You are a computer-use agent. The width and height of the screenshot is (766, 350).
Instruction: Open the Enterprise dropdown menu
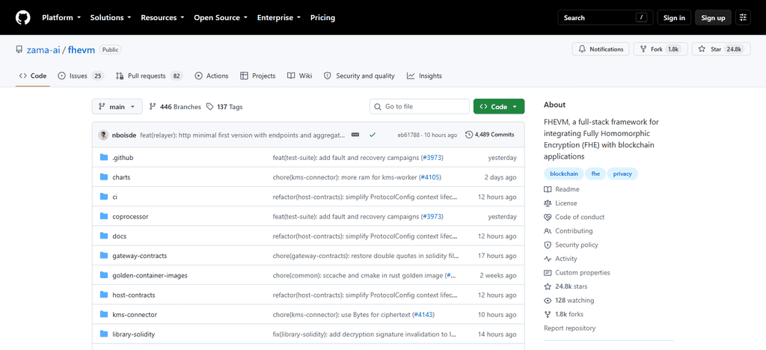point(279,17)
